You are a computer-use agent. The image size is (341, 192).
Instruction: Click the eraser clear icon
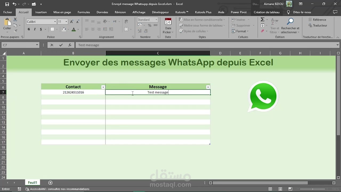pos(262,31)
